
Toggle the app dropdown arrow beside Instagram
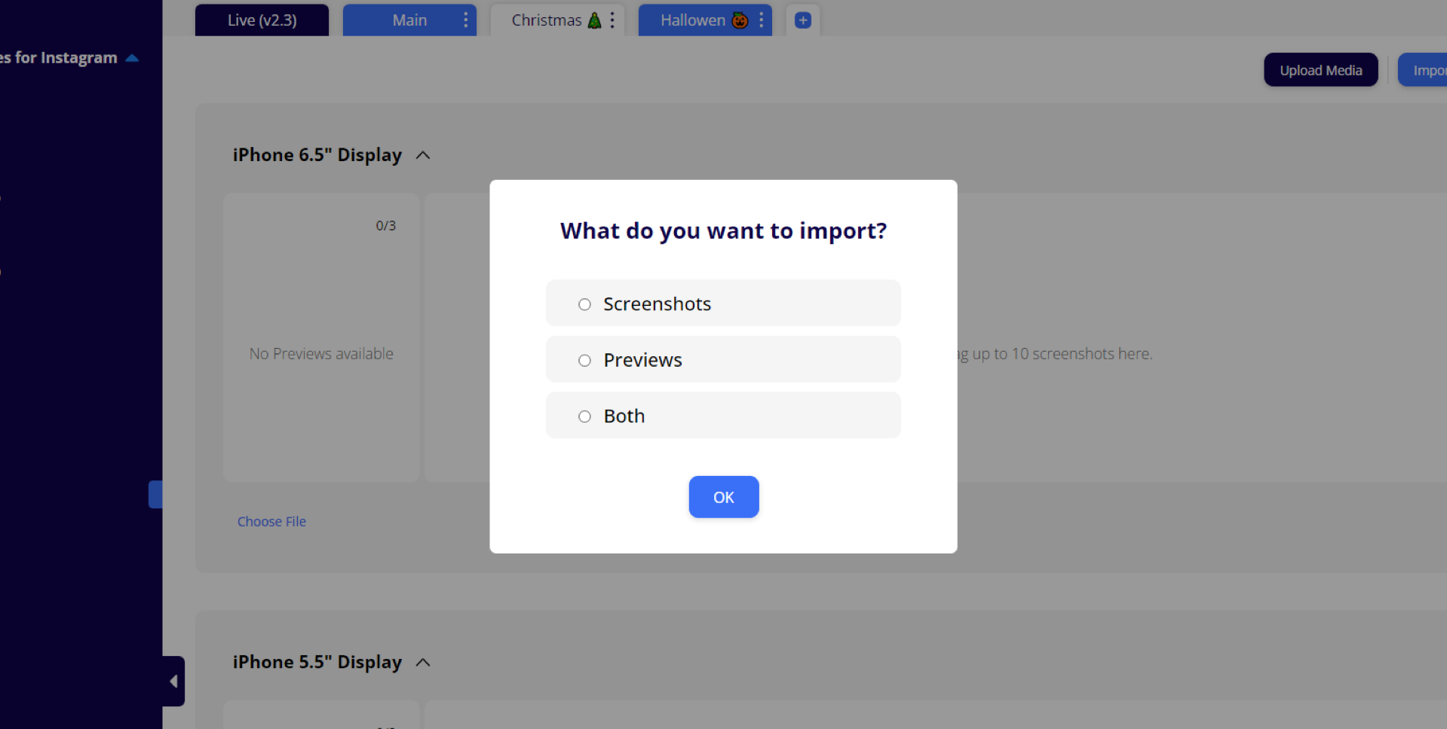pos(132,58)
